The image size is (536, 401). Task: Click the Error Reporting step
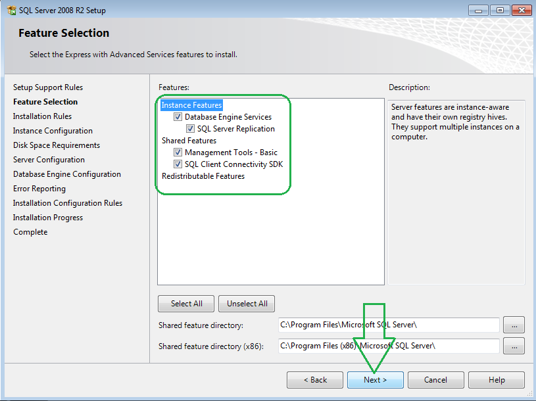39,189
